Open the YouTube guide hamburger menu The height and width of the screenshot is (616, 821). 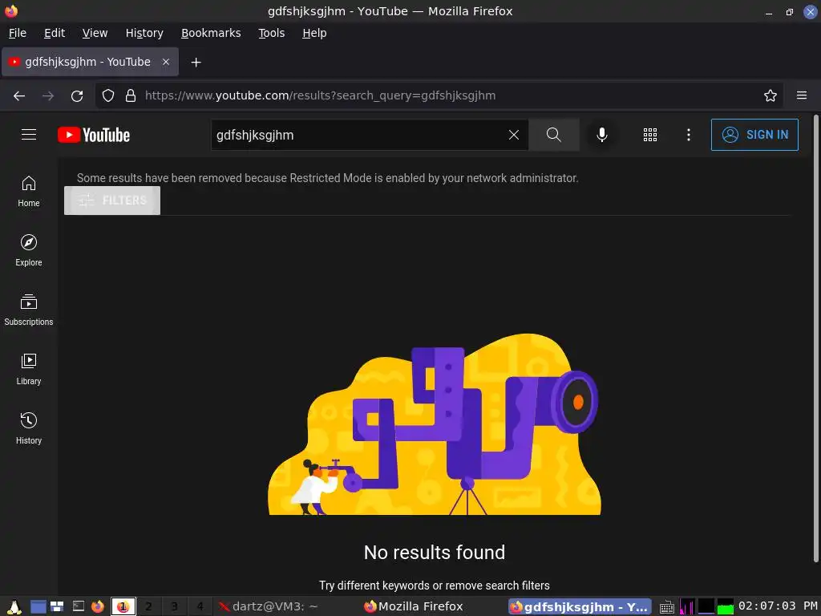pos(29,135)
